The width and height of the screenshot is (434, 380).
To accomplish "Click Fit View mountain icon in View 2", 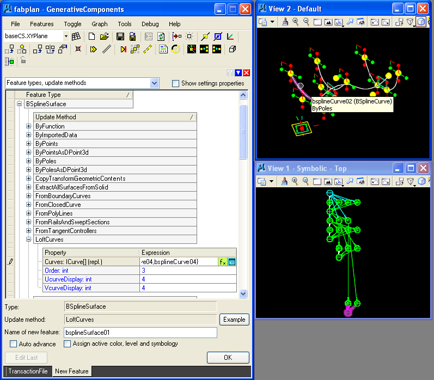I will coord(328,22).
